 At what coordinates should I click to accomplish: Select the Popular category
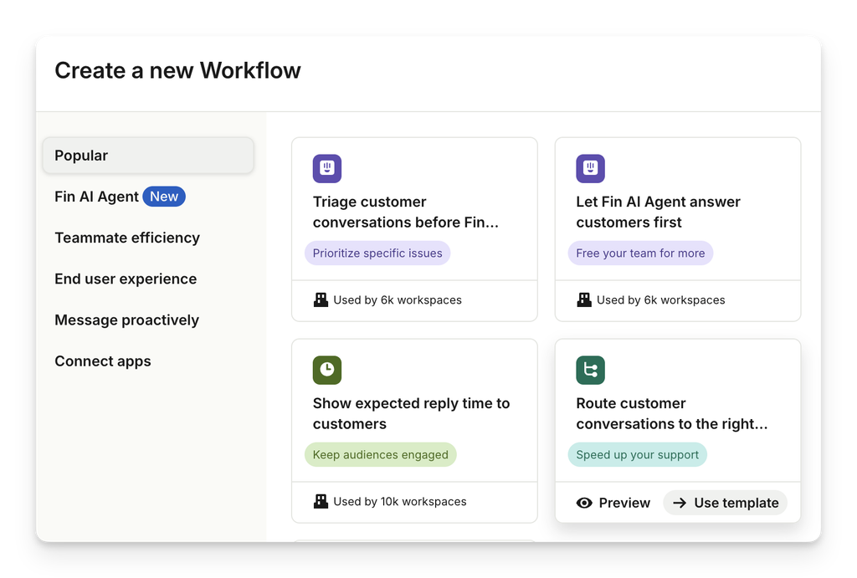[x=148, y=155]
